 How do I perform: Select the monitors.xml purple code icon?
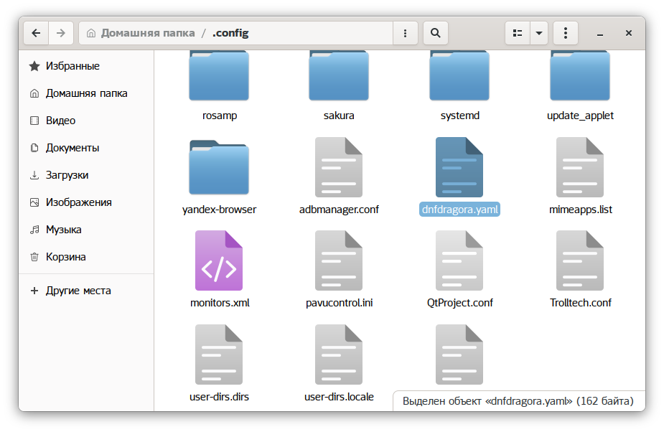click(x=219, y=260)
